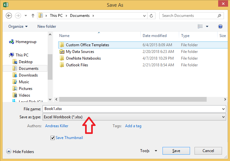Open the More view options arrow
This screenshot has width=230, height=161.
click(x=207, y=26)
